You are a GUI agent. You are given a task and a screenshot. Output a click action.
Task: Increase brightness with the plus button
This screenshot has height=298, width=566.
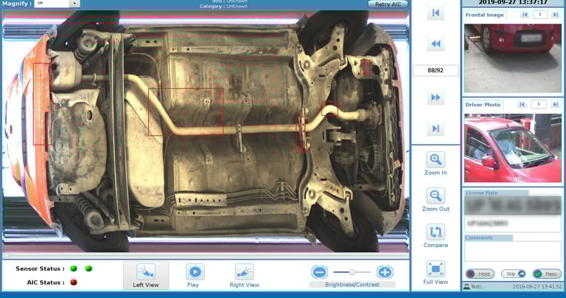[x=385, y=272]
